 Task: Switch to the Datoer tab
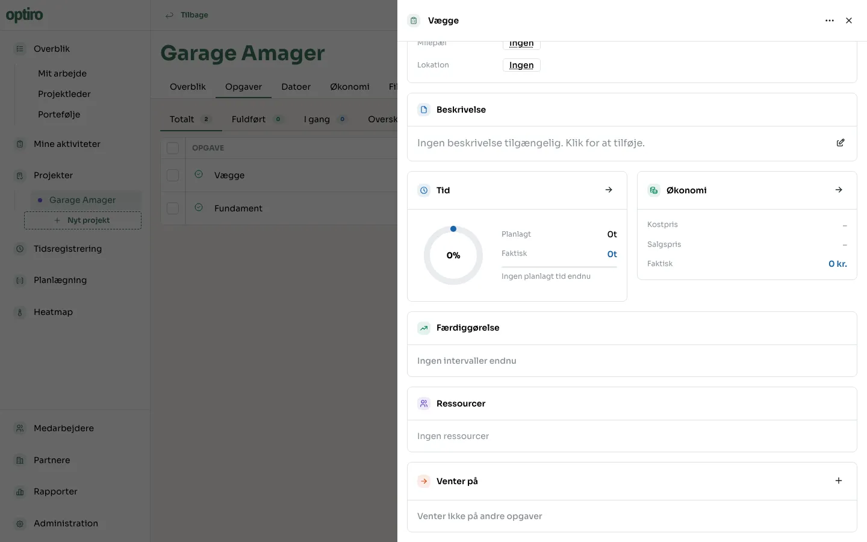[x=296, y=87]
